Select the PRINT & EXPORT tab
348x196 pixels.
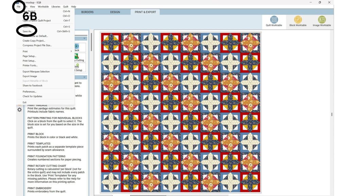coord(145,12)
